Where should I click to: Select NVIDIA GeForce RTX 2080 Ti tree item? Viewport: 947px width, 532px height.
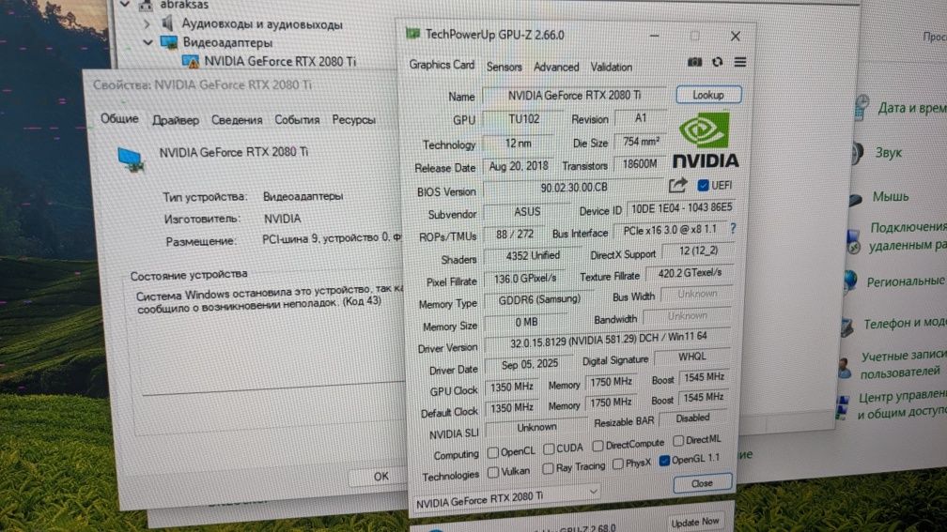pyautogui.click(x=280, y=62)
